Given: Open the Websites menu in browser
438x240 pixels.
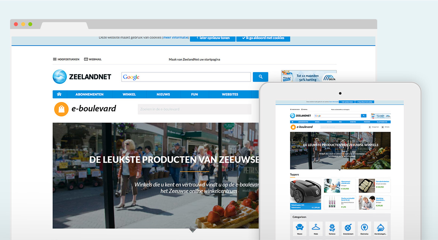Looking at the screenshot, I should click(230, 94).
